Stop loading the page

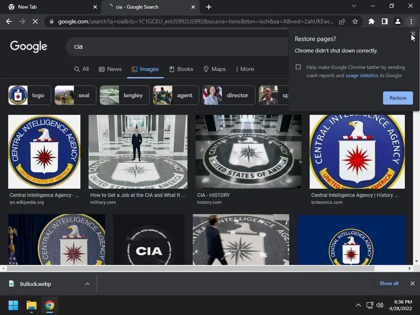[35, 21]
